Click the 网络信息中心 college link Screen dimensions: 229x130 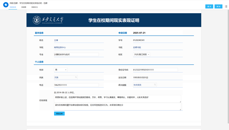coord(60,48)
